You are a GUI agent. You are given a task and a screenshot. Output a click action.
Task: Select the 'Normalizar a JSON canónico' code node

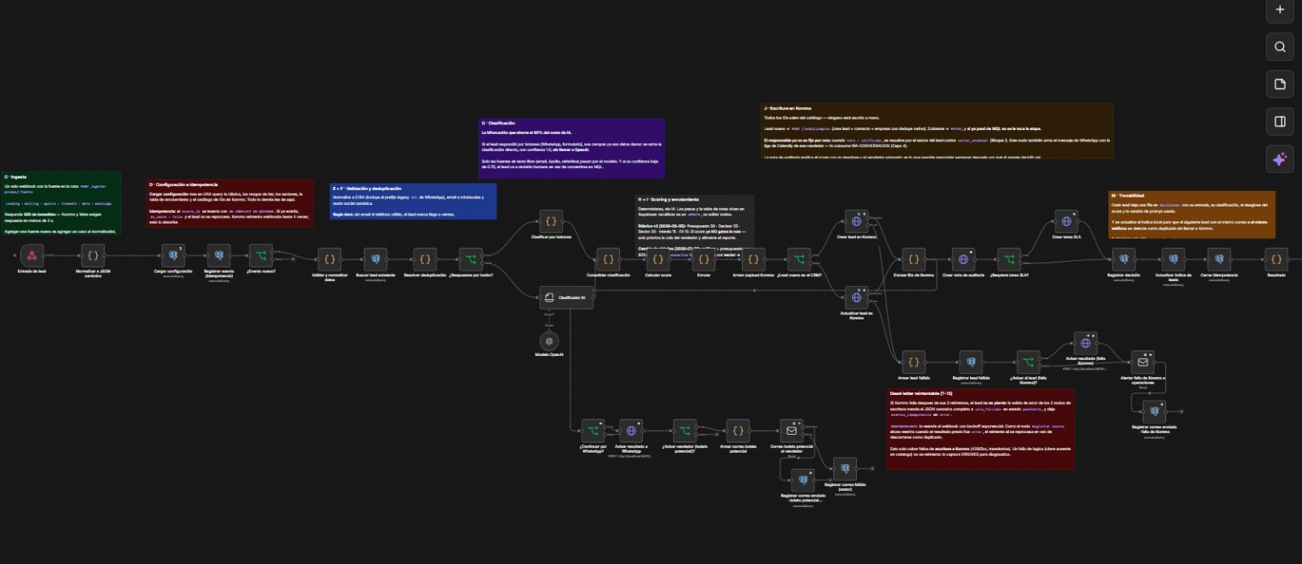point(93,255)
